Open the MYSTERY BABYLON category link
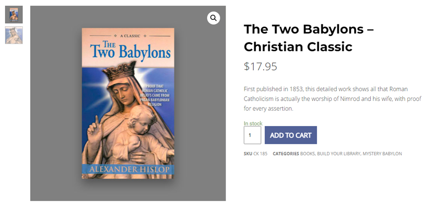The image size is (429, 210). coord(382,154)
